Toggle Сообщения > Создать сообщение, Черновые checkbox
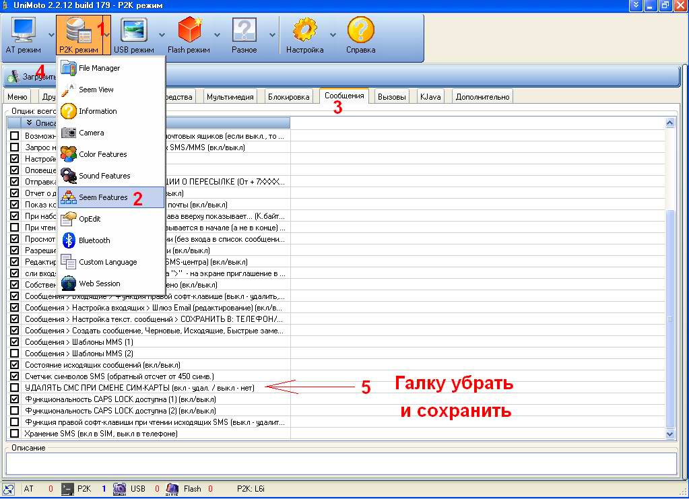The width and height of the screenshot is (689, 499). pyautogui.click(x=15, y=331)
